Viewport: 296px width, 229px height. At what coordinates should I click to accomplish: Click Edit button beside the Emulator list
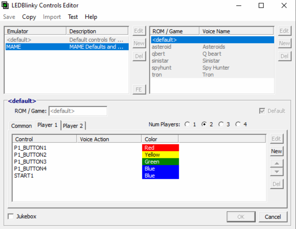coord(139,31)
